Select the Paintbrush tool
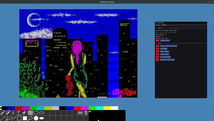 [8, 113]
